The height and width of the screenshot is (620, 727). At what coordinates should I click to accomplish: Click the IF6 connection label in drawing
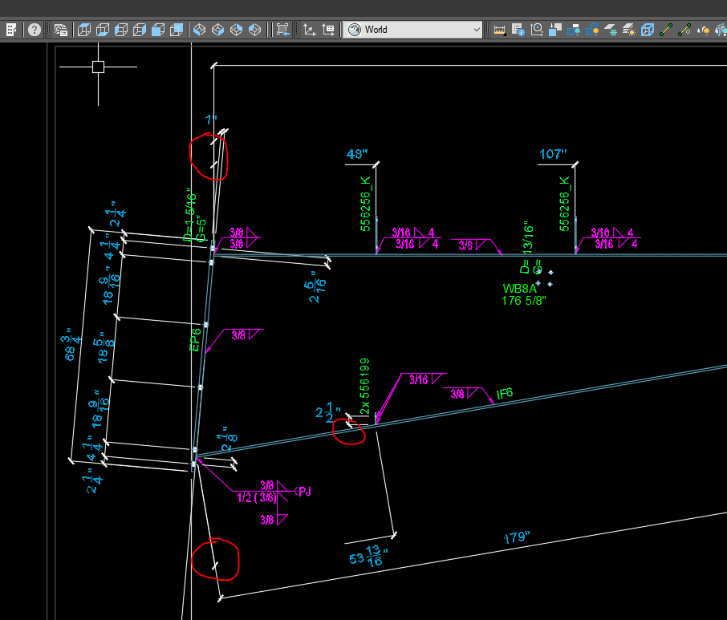pos(506,393)
